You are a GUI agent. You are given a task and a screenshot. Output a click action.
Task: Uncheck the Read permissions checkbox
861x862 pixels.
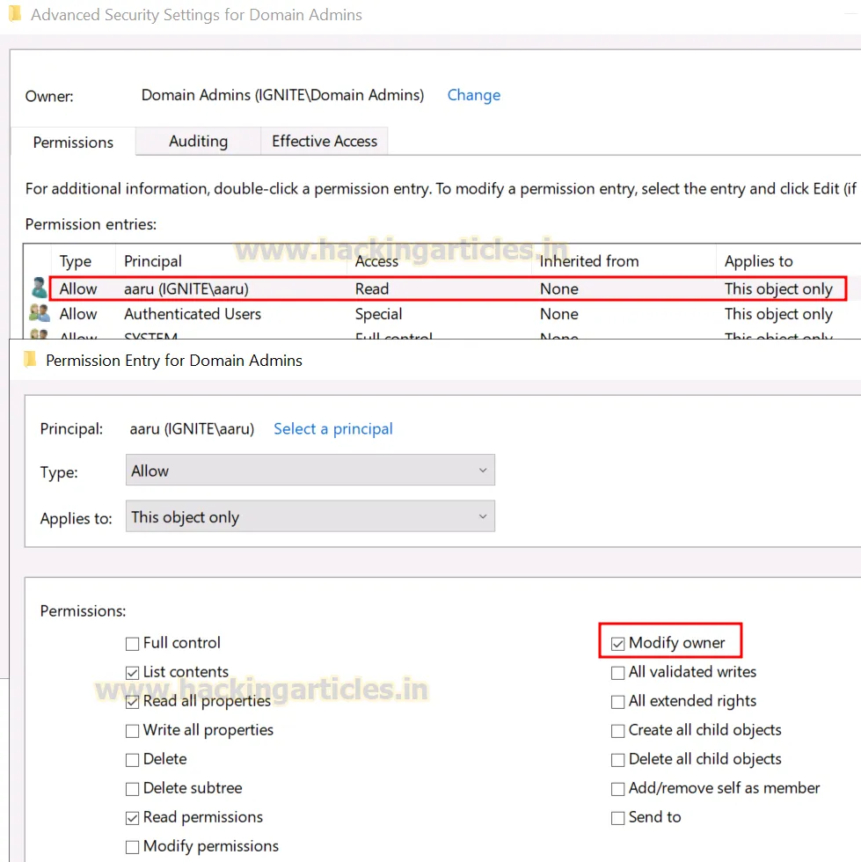[132, 817]
